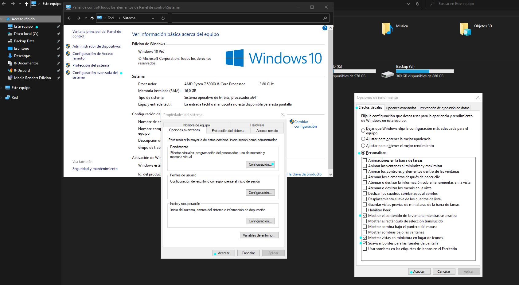
Task: Click the shield icon beside Protección del sistema
Action: [68, 65]
